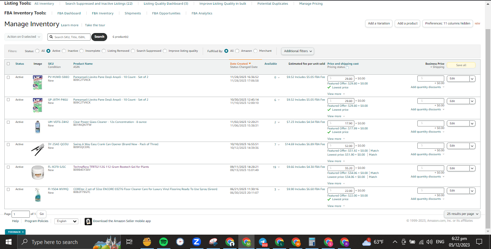Expand the Additional filters dropdown
The height and width of the screenshot is (249, 491).
click(x=297, y=51)
